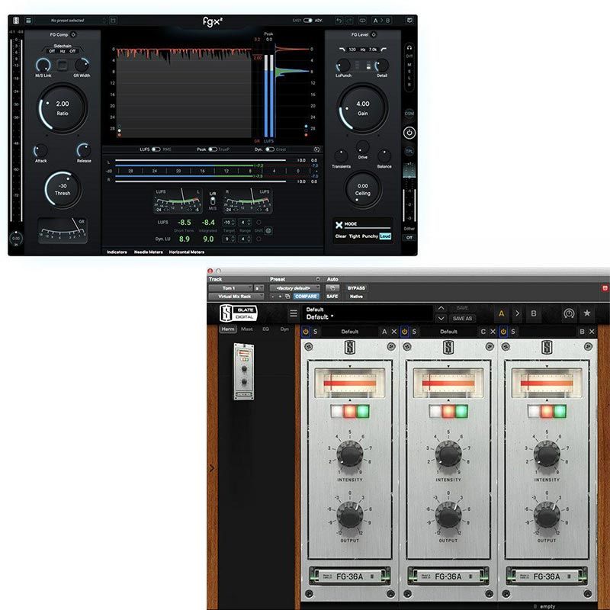The image size is (610, 610).
Task: Select the Dyn module category tab
Action: coord(284,329)
